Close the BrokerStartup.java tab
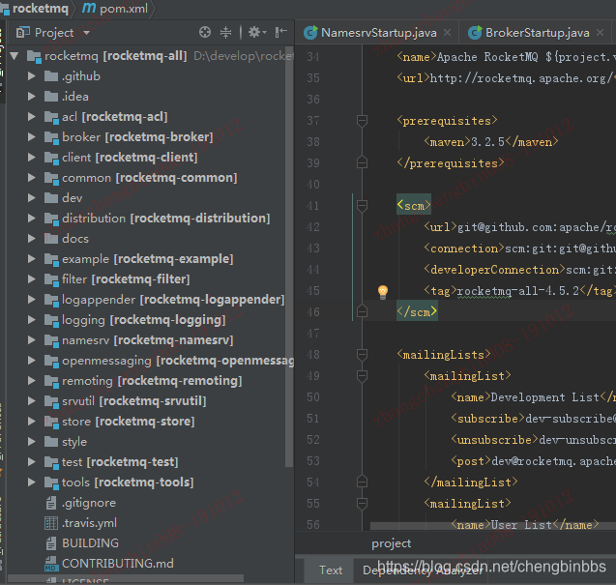The width and height of the screenshot is (616, 585). point(600,33)
